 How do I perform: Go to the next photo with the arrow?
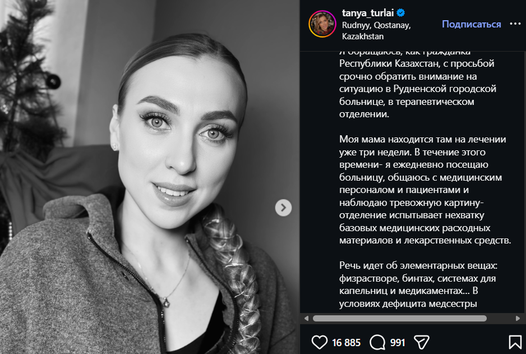283,208
